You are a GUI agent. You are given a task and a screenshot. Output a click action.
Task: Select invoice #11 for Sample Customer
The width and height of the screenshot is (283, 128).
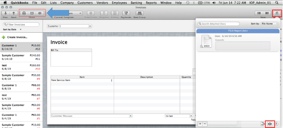click(x=21, y=57)
